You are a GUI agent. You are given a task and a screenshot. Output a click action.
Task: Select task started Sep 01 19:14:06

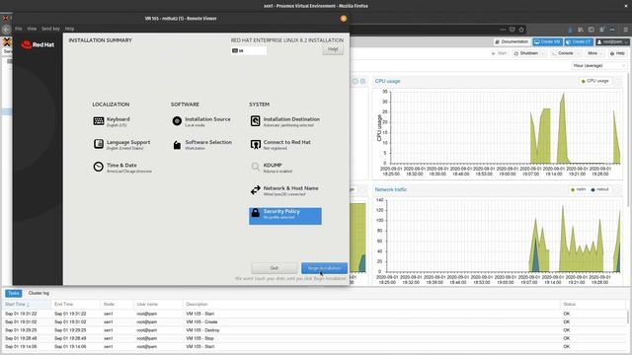pyautogui.click(x=314, y=346)
